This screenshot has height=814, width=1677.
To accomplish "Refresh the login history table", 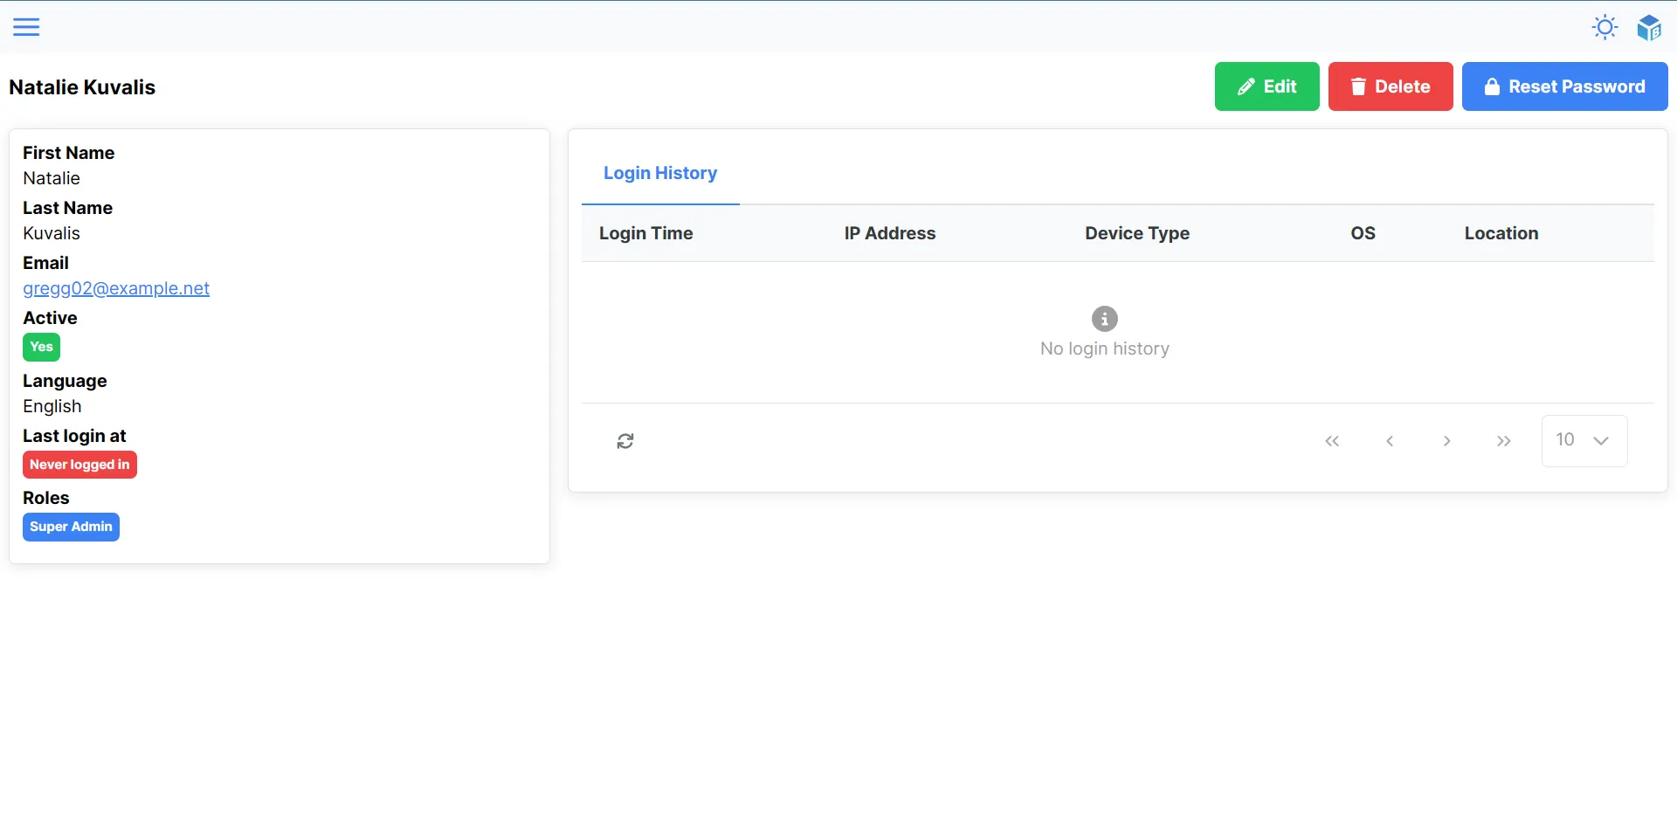I will (x=625, y=440).
